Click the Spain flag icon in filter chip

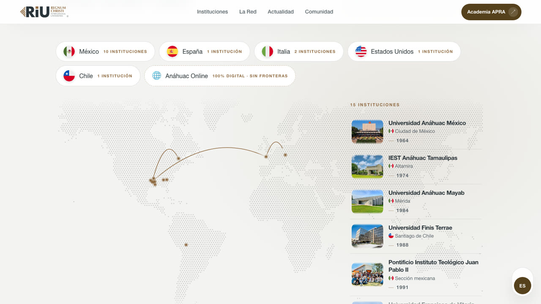(172, 52)
